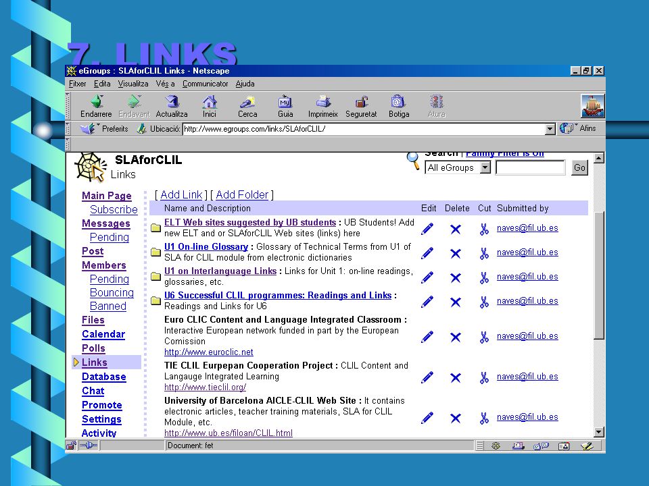Image resolution: width=649 pixels, height=486 pixels.
Task: Click the Add Link link
Action: [181, 194]
